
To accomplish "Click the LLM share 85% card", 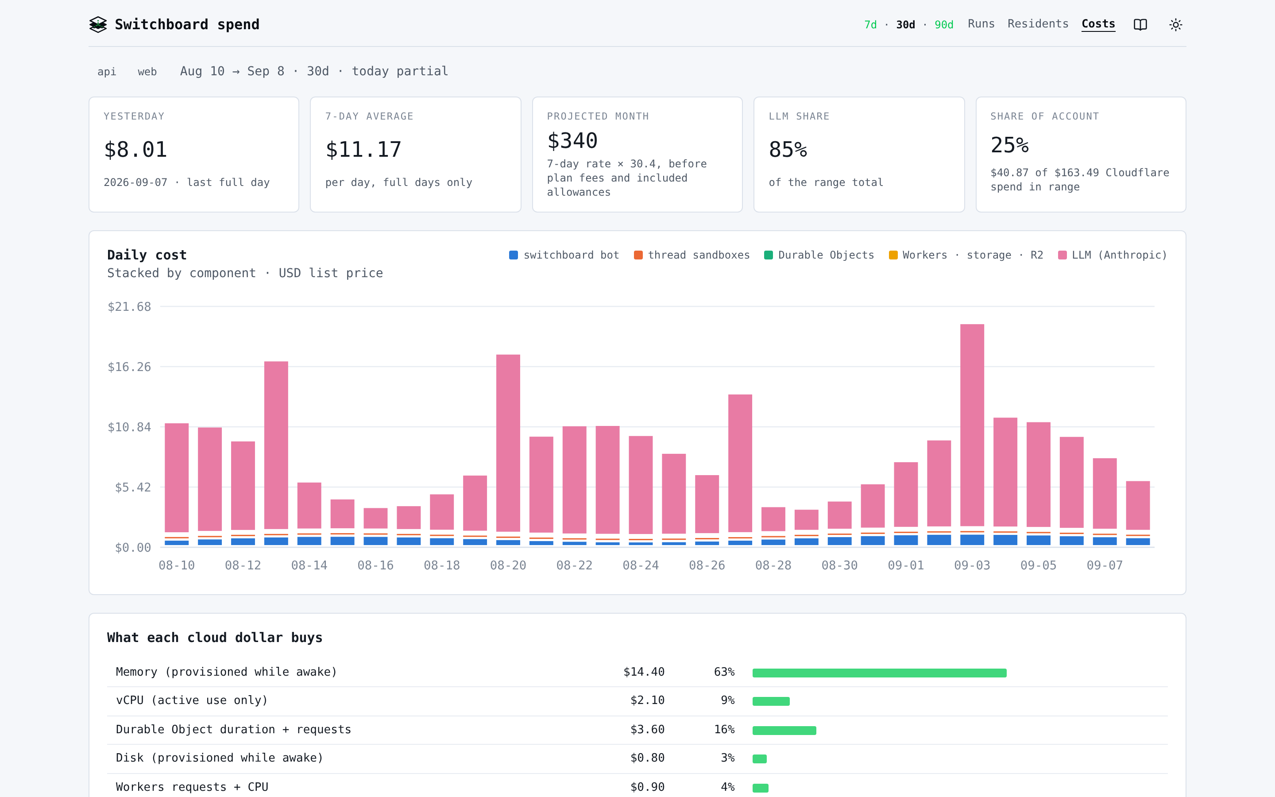I will (859, 155).
